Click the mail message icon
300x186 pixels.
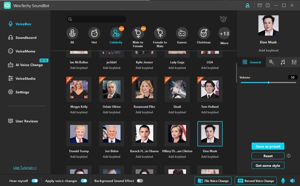tap(260, 5)
